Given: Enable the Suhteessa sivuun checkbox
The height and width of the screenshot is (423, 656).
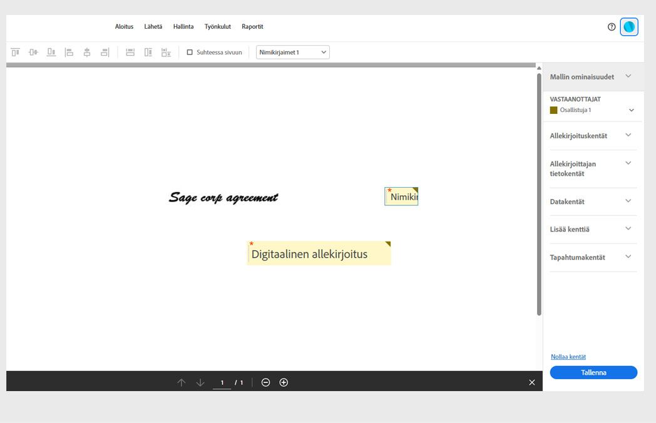Looking at the screenshot, I should [x=190, y=53].
